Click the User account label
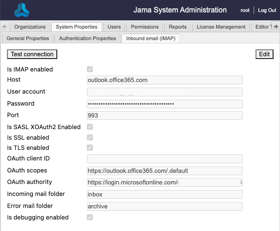280x231 pixels. click(x=26, y=91)
